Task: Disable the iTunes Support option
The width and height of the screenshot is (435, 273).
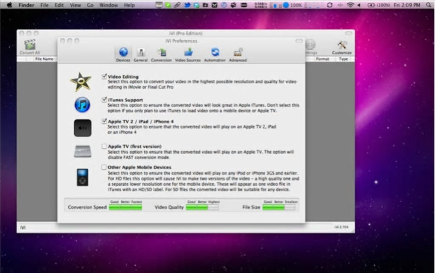Action: [x=104, y=99]
